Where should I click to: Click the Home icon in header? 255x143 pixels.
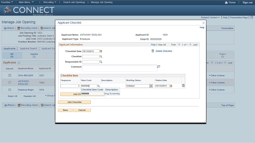226,2
